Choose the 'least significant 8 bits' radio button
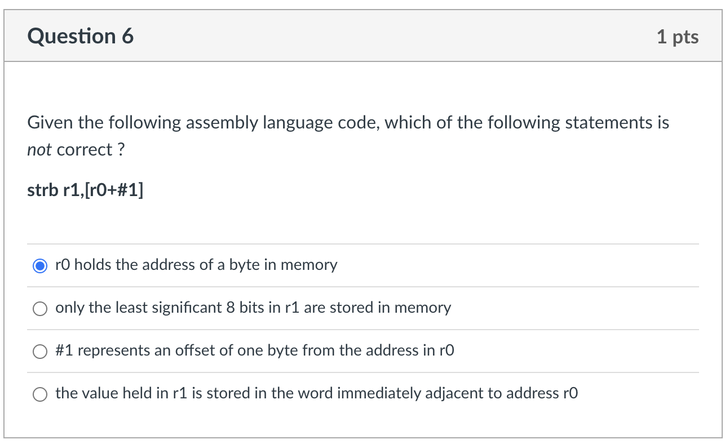 coord(40,309)
